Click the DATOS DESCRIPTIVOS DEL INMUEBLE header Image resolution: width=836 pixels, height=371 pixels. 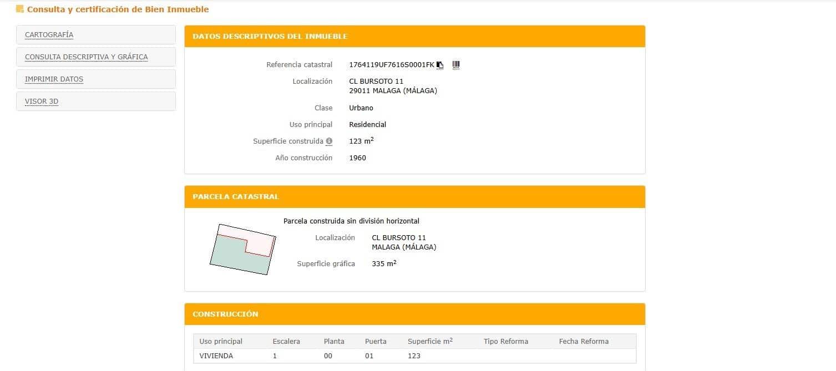[x=270, y=35]
